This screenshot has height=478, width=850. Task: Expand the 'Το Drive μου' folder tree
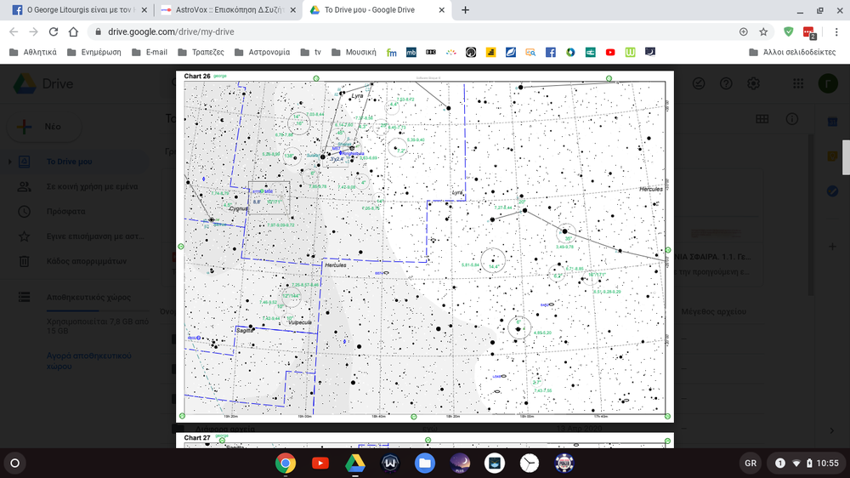8,162
